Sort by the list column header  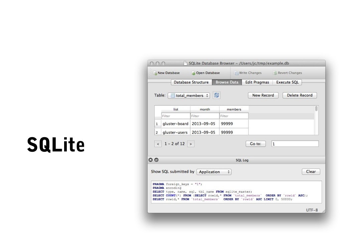pyautogui.click(x=176, y=109)
